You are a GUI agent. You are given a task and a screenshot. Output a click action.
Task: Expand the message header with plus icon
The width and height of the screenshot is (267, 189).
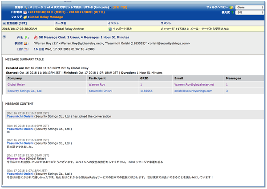4,37
